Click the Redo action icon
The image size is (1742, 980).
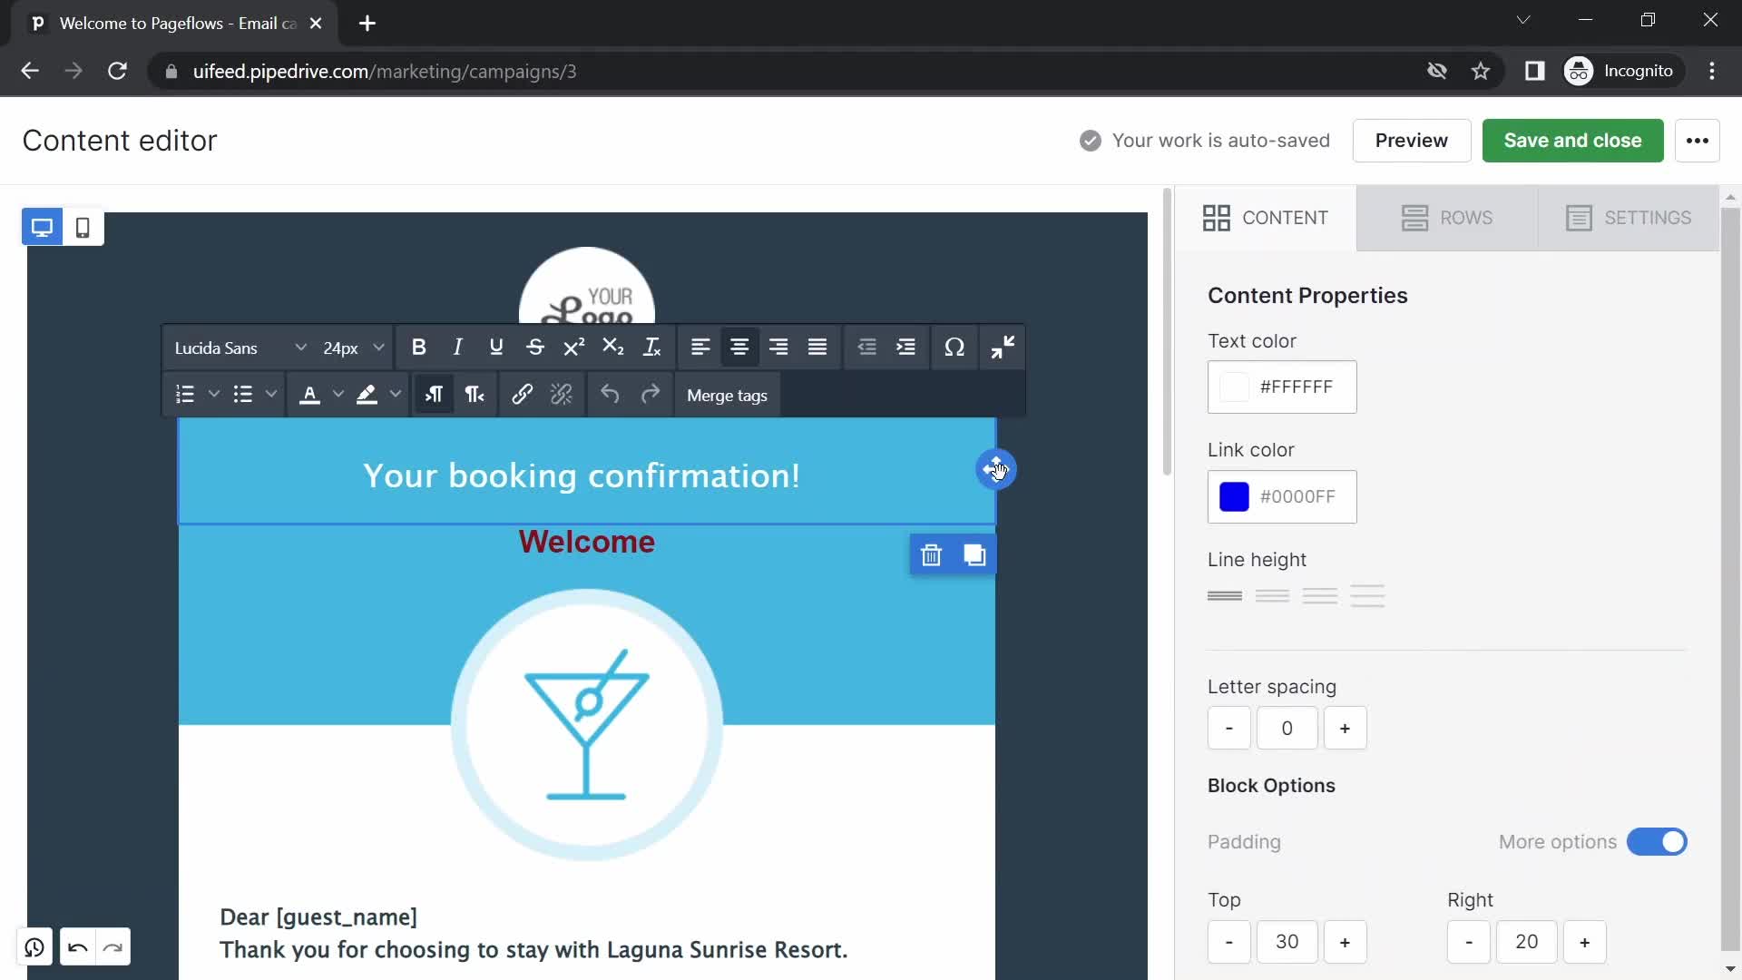point(650,395)
